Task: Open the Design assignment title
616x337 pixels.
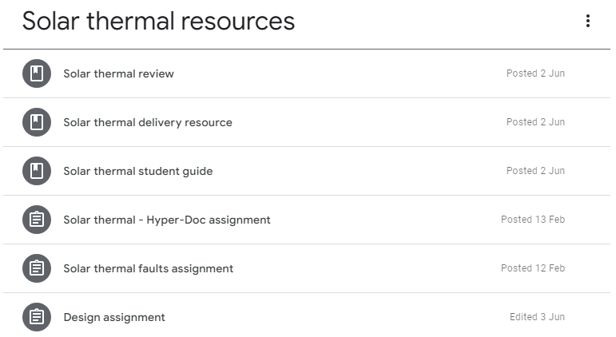Action: click(x=114, y=317)
